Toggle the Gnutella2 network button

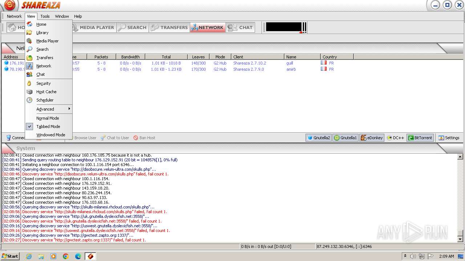click(x=319, y=138)
